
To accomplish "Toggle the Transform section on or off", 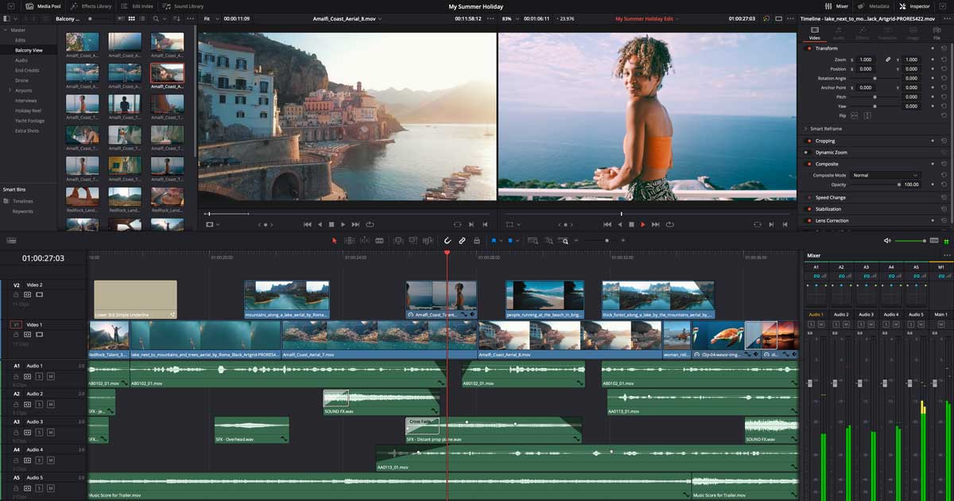I will 809,49.
